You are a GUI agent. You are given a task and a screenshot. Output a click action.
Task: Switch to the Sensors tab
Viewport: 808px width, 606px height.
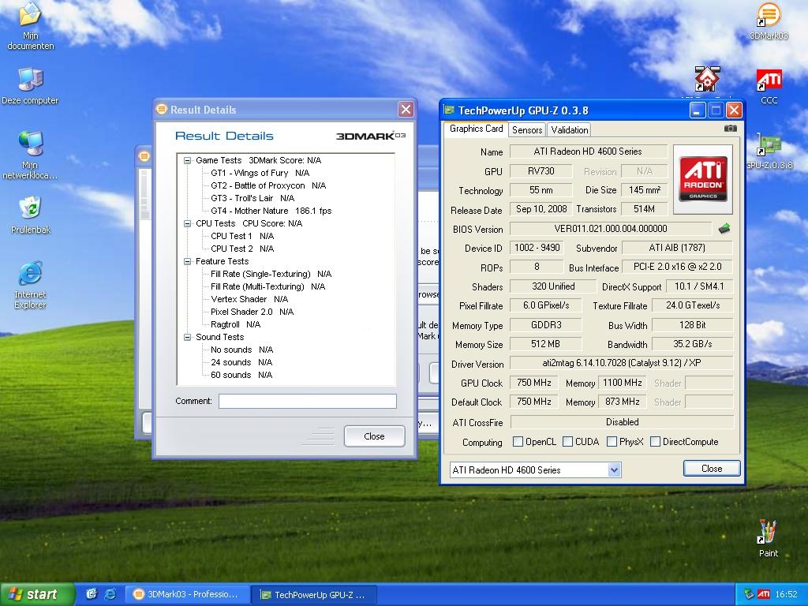click(526, 130)
